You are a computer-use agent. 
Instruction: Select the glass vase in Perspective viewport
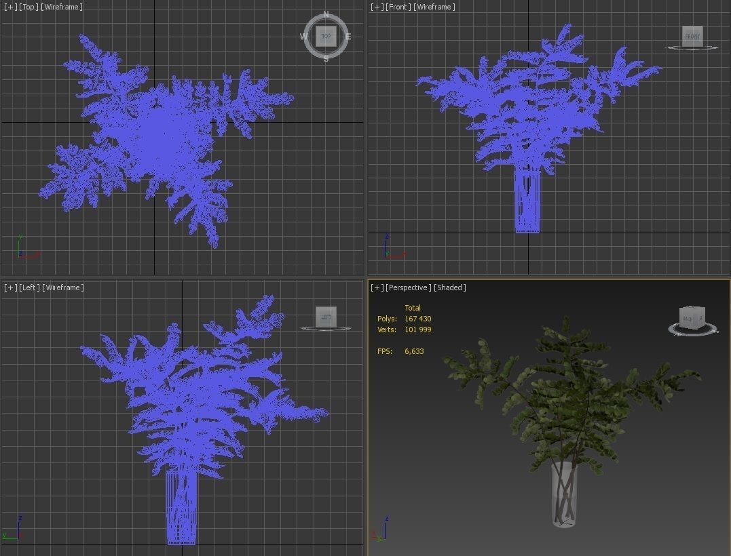565,494
